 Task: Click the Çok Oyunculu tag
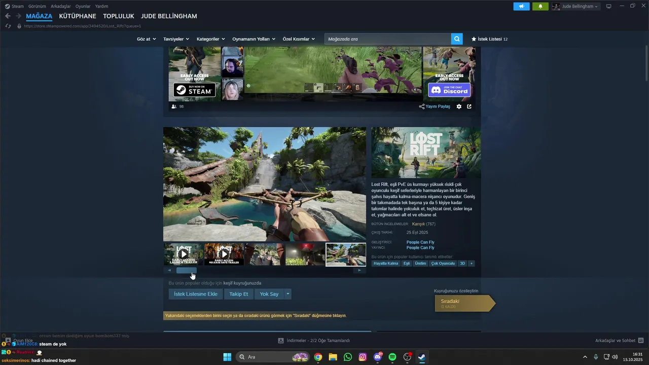pos(443,264)
